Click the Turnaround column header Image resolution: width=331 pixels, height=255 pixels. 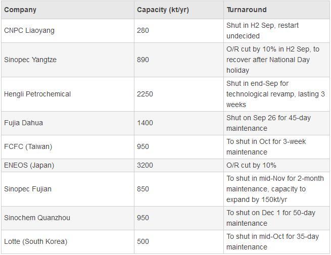(x=247, y=10)
